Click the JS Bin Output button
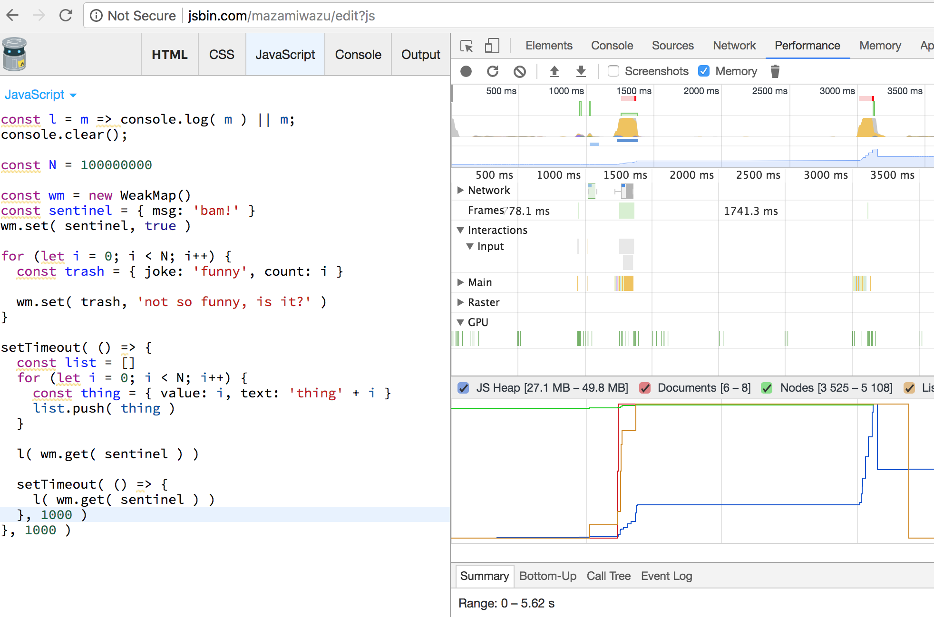The width and height of the screenshot is (934, 617). (x=420, y=55)
